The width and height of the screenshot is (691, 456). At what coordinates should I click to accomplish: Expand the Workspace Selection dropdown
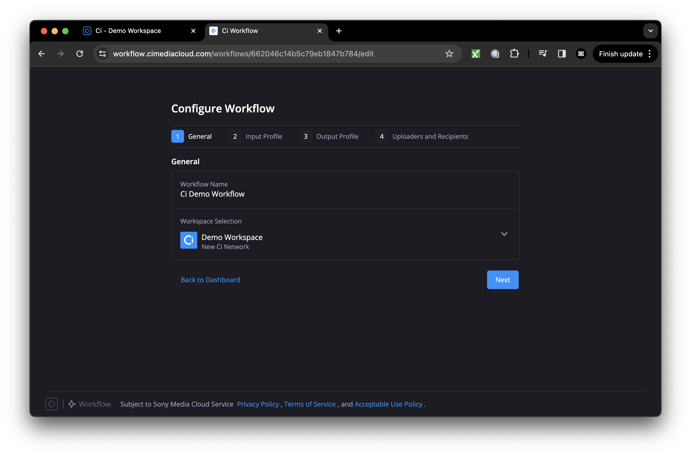505,234
